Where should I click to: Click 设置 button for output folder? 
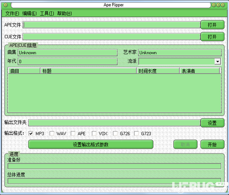(212, 123)
